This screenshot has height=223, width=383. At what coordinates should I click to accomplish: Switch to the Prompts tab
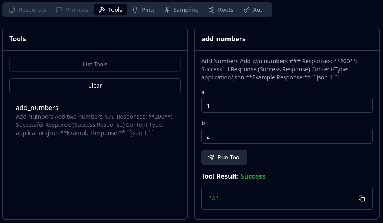coord(72,10)
